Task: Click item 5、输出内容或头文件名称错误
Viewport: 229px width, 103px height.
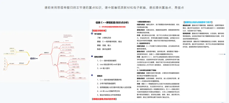Action: 109,95
